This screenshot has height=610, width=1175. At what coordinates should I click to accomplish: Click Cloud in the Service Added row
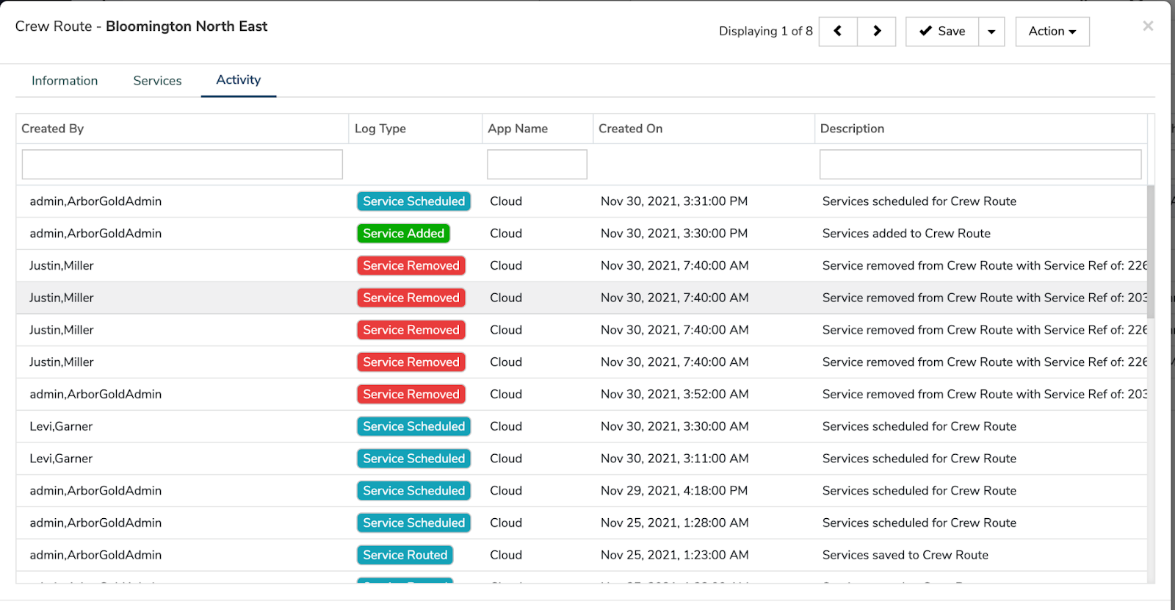[506, 234]
